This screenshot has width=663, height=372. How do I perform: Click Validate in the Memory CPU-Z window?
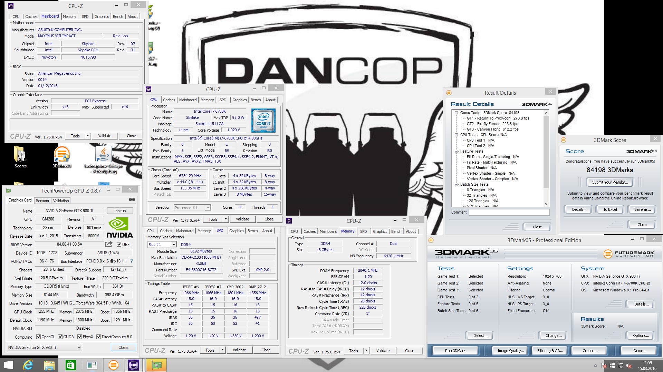(x=383, y=351)
